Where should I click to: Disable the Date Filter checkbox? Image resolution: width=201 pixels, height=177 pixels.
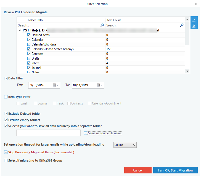pos(6,78)
